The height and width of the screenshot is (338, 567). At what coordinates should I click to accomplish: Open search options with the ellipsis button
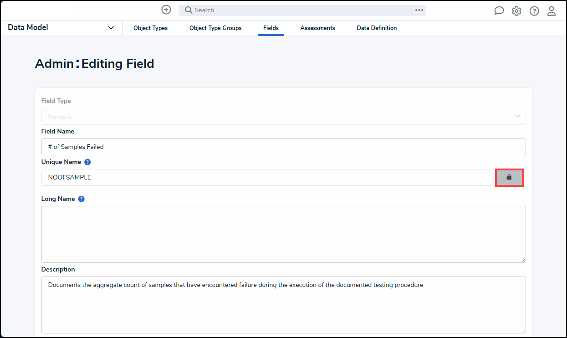(419, 10)
